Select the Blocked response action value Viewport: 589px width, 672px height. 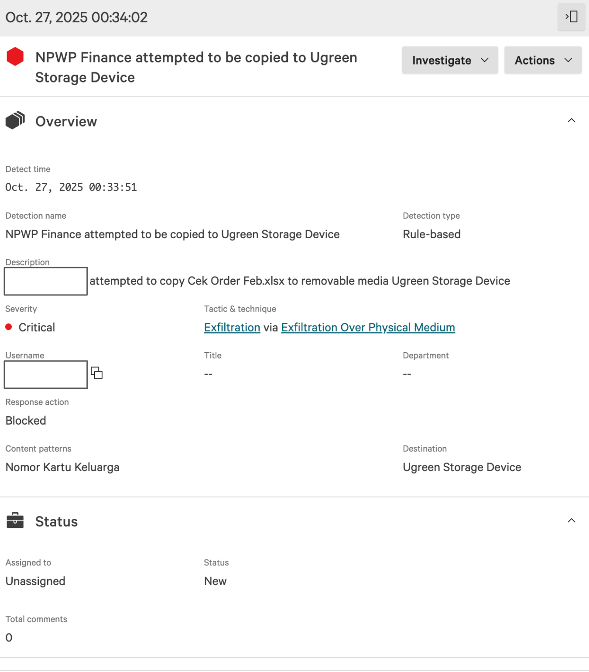pos(25,421)
